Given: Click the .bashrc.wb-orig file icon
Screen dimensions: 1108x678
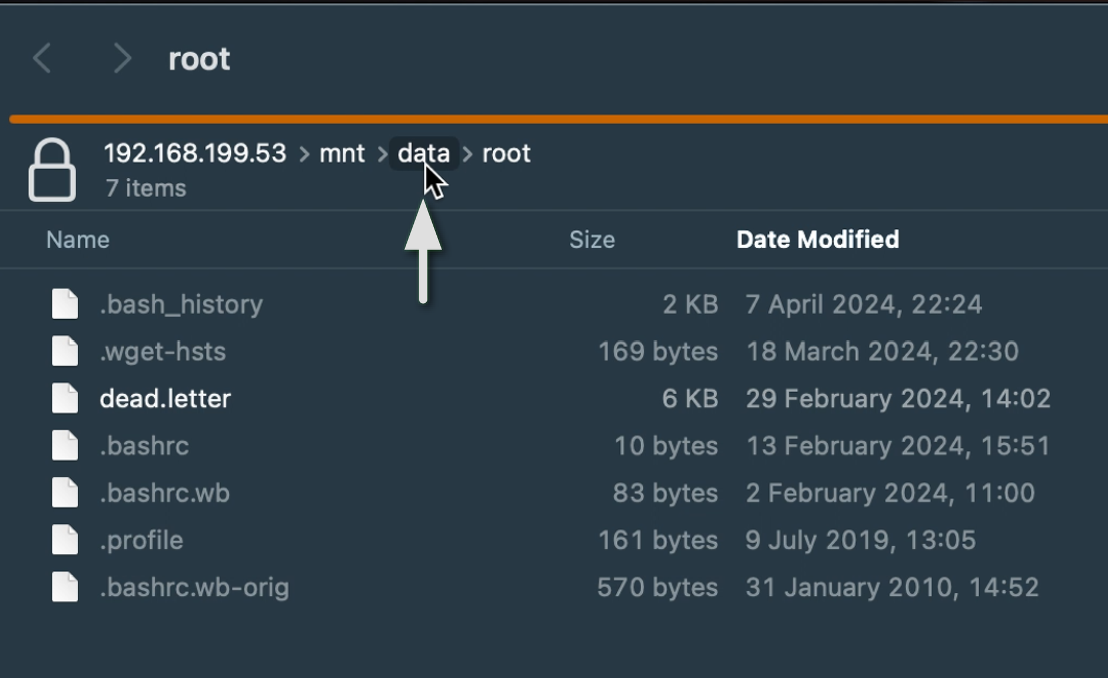Looking at the screenshot, I should tap(65, 587).
